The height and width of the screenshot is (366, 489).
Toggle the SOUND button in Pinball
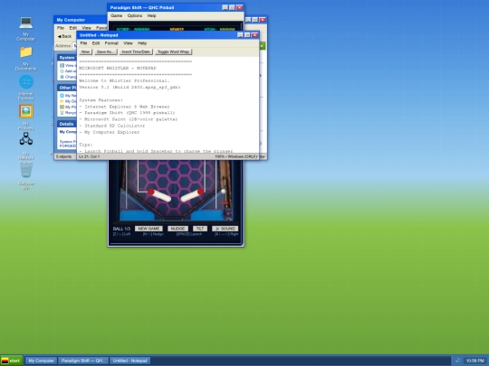(225, 229)
